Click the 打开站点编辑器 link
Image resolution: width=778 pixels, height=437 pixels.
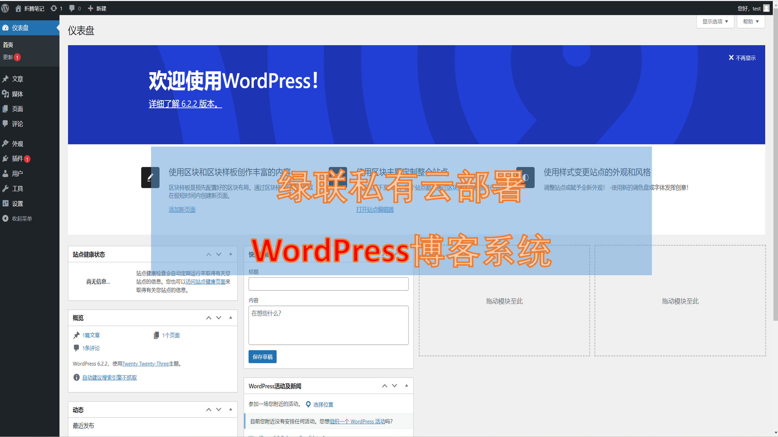coord(375,209)
